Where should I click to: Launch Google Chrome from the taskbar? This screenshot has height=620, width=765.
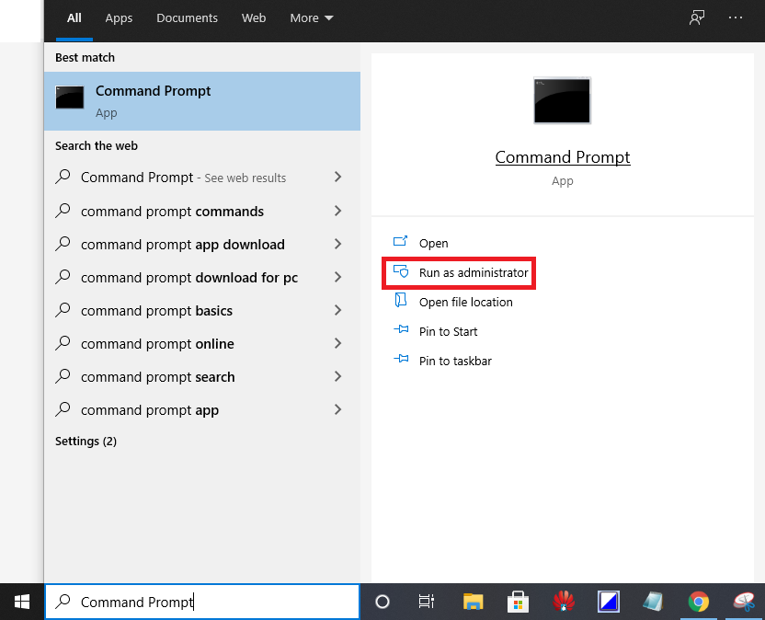click(698, 602)
